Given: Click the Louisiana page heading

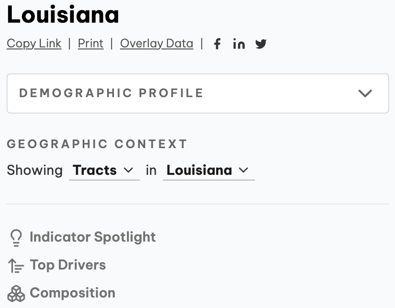Looking at the screenshot, I should 63,14.
